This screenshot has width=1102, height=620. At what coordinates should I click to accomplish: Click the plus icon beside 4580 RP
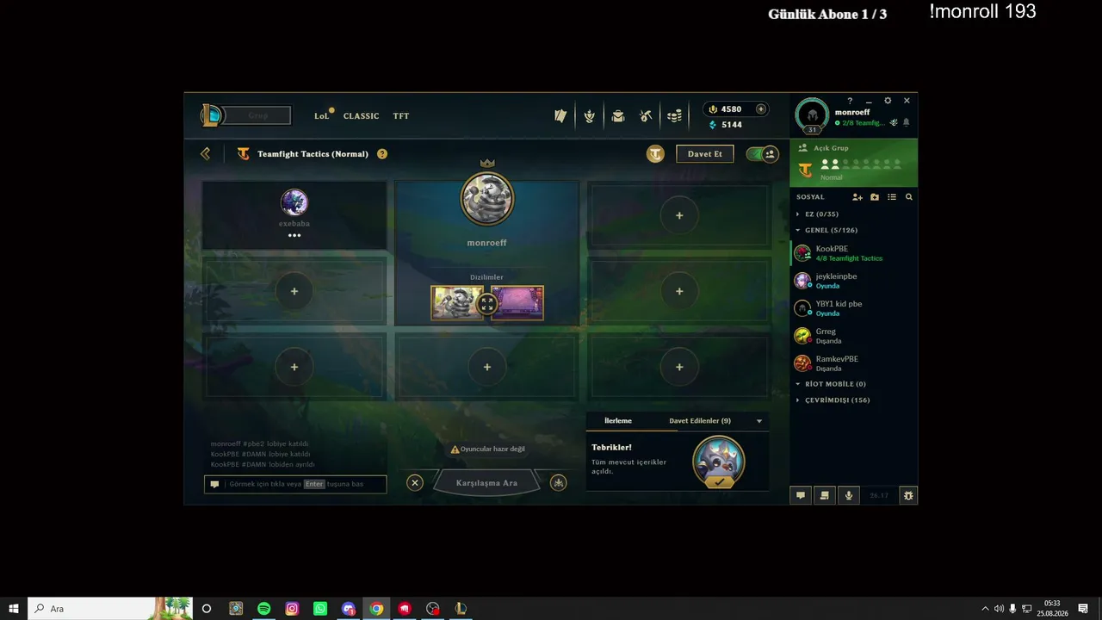point(760,109)
